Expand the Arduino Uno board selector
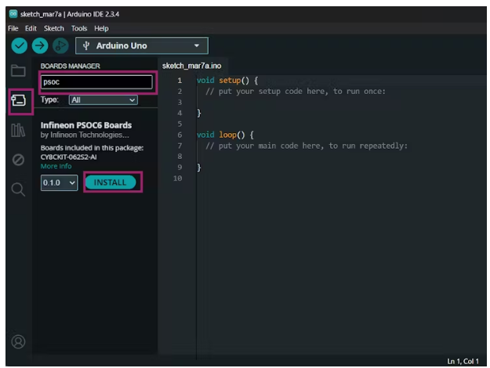Screen dimensions: 490x368 (x=142, y=46)
